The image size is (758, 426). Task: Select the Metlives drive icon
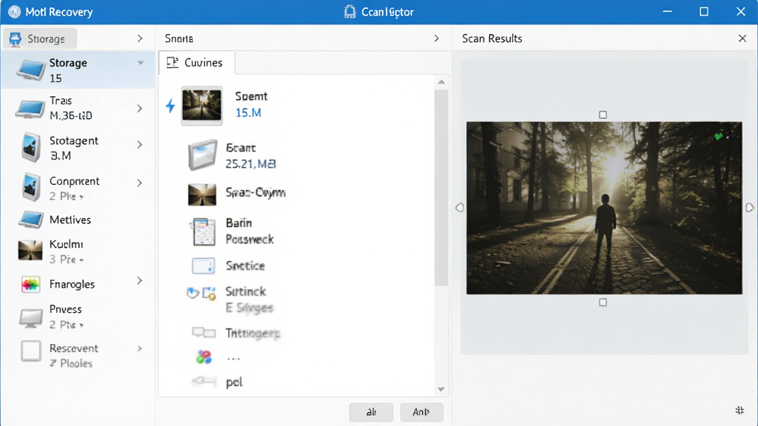tap(31, 220)
